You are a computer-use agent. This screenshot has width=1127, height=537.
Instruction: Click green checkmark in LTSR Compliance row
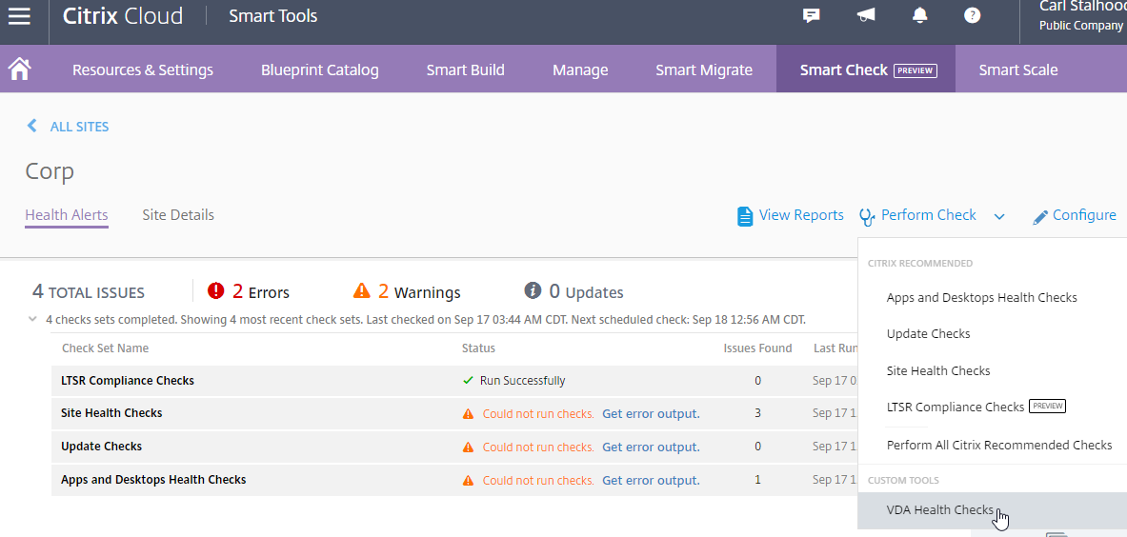(468, 381)
